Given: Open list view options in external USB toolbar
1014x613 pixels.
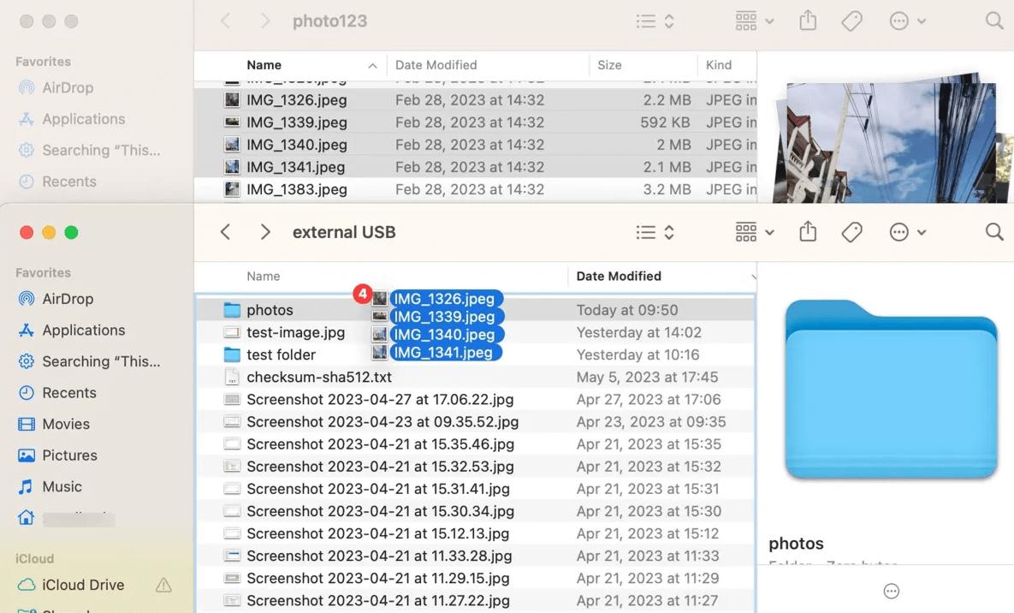Looking at the screenshot, I should pyautogui.click(x=655, y=232).
